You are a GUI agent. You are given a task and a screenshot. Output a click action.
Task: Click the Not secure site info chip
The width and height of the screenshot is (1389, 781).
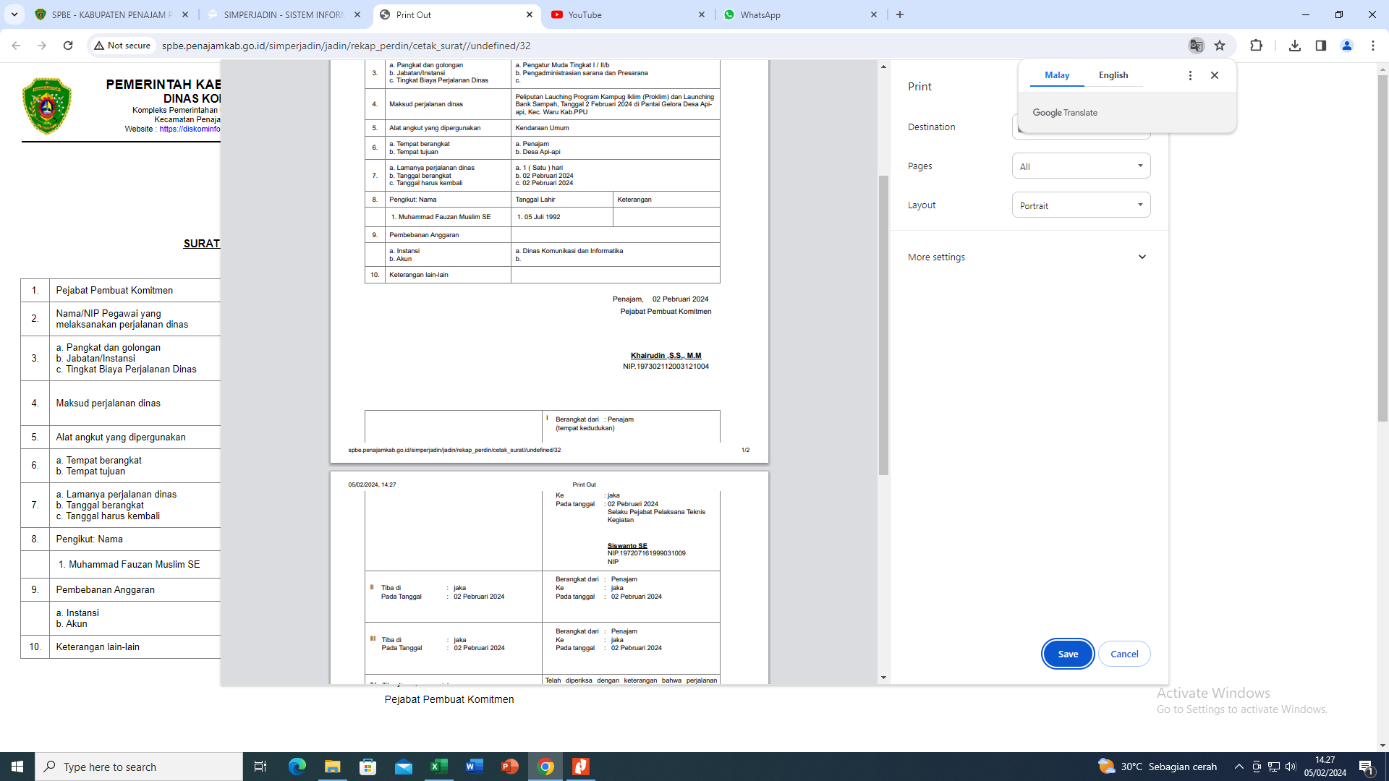click(122, 46)
